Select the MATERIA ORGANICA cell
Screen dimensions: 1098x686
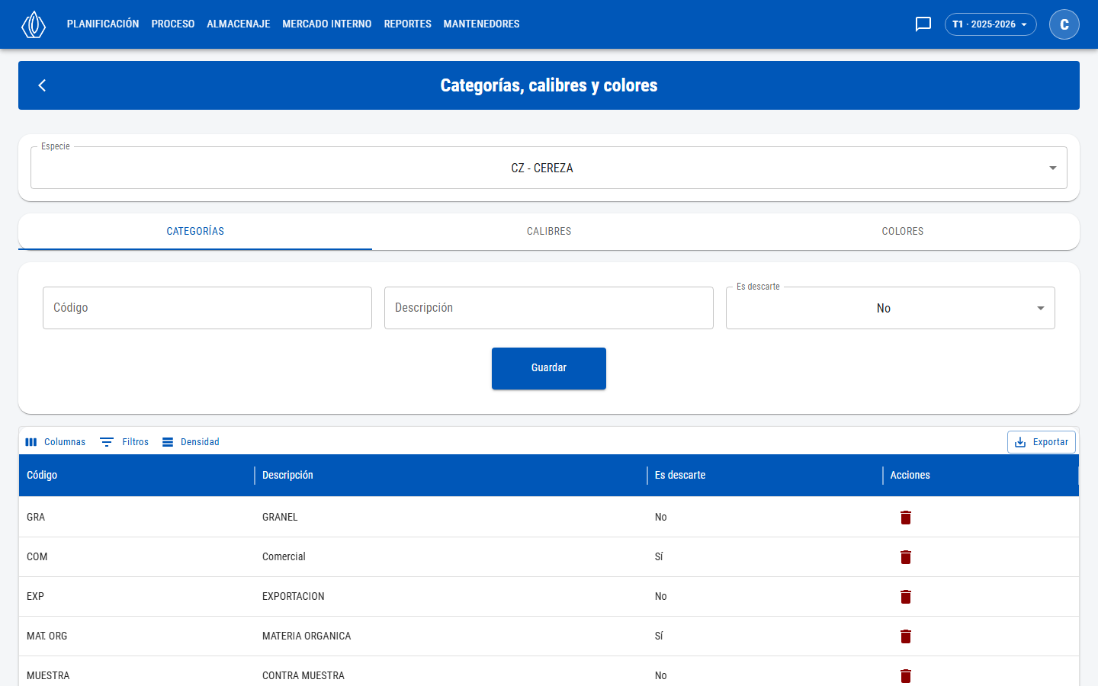tap(451, 636)
